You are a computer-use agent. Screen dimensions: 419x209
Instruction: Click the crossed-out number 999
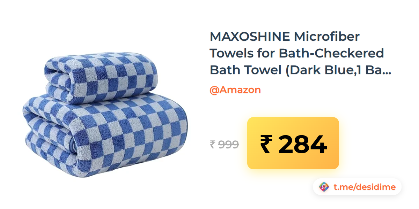pyautogui.click(x=229, y=144)
